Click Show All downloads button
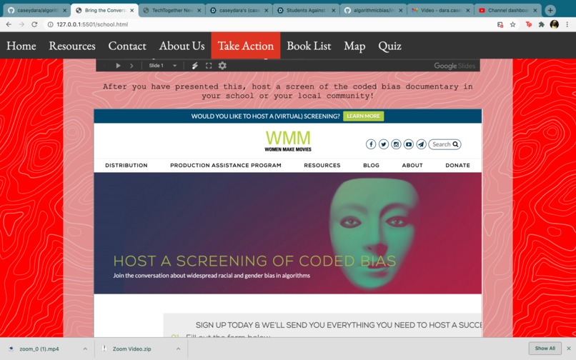576x360 pixels. pos(545,349)
